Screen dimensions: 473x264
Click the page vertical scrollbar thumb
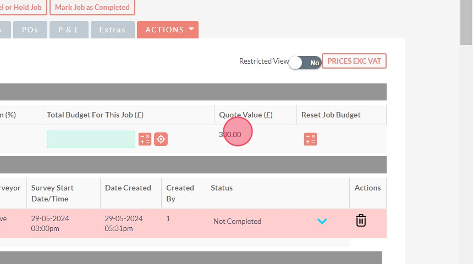point(466,22)
